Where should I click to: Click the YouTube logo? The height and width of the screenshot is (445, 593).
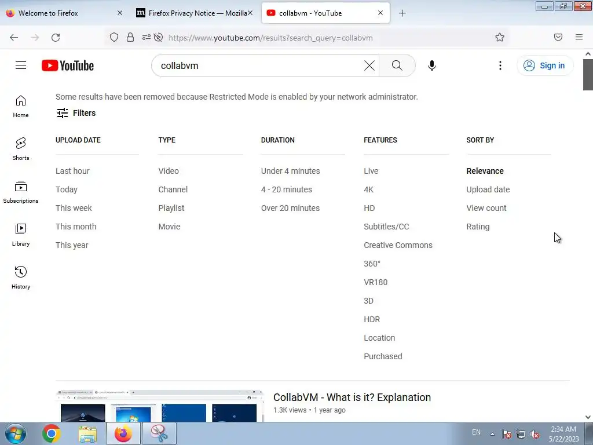tap(68, 65)
